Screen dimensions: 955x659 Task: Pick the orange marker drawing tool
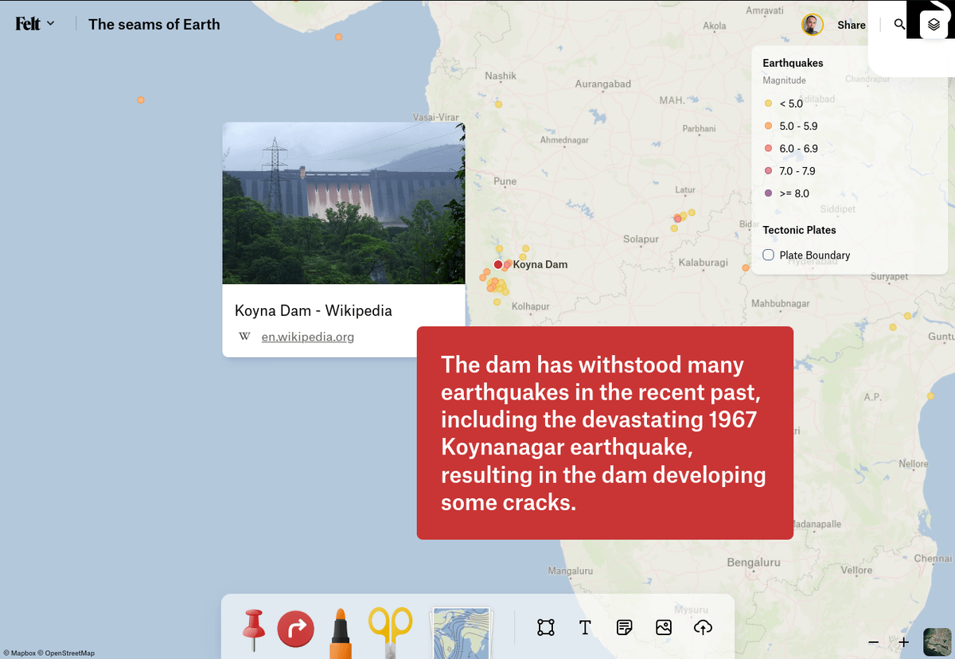340,634
